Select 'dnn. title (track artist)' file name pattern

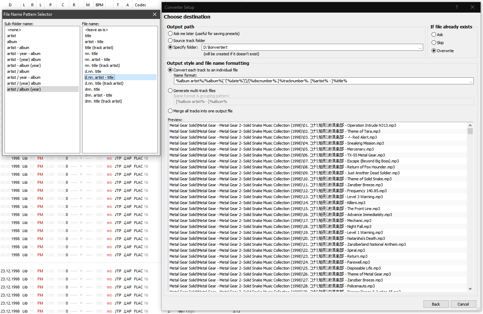coord(120,101)
